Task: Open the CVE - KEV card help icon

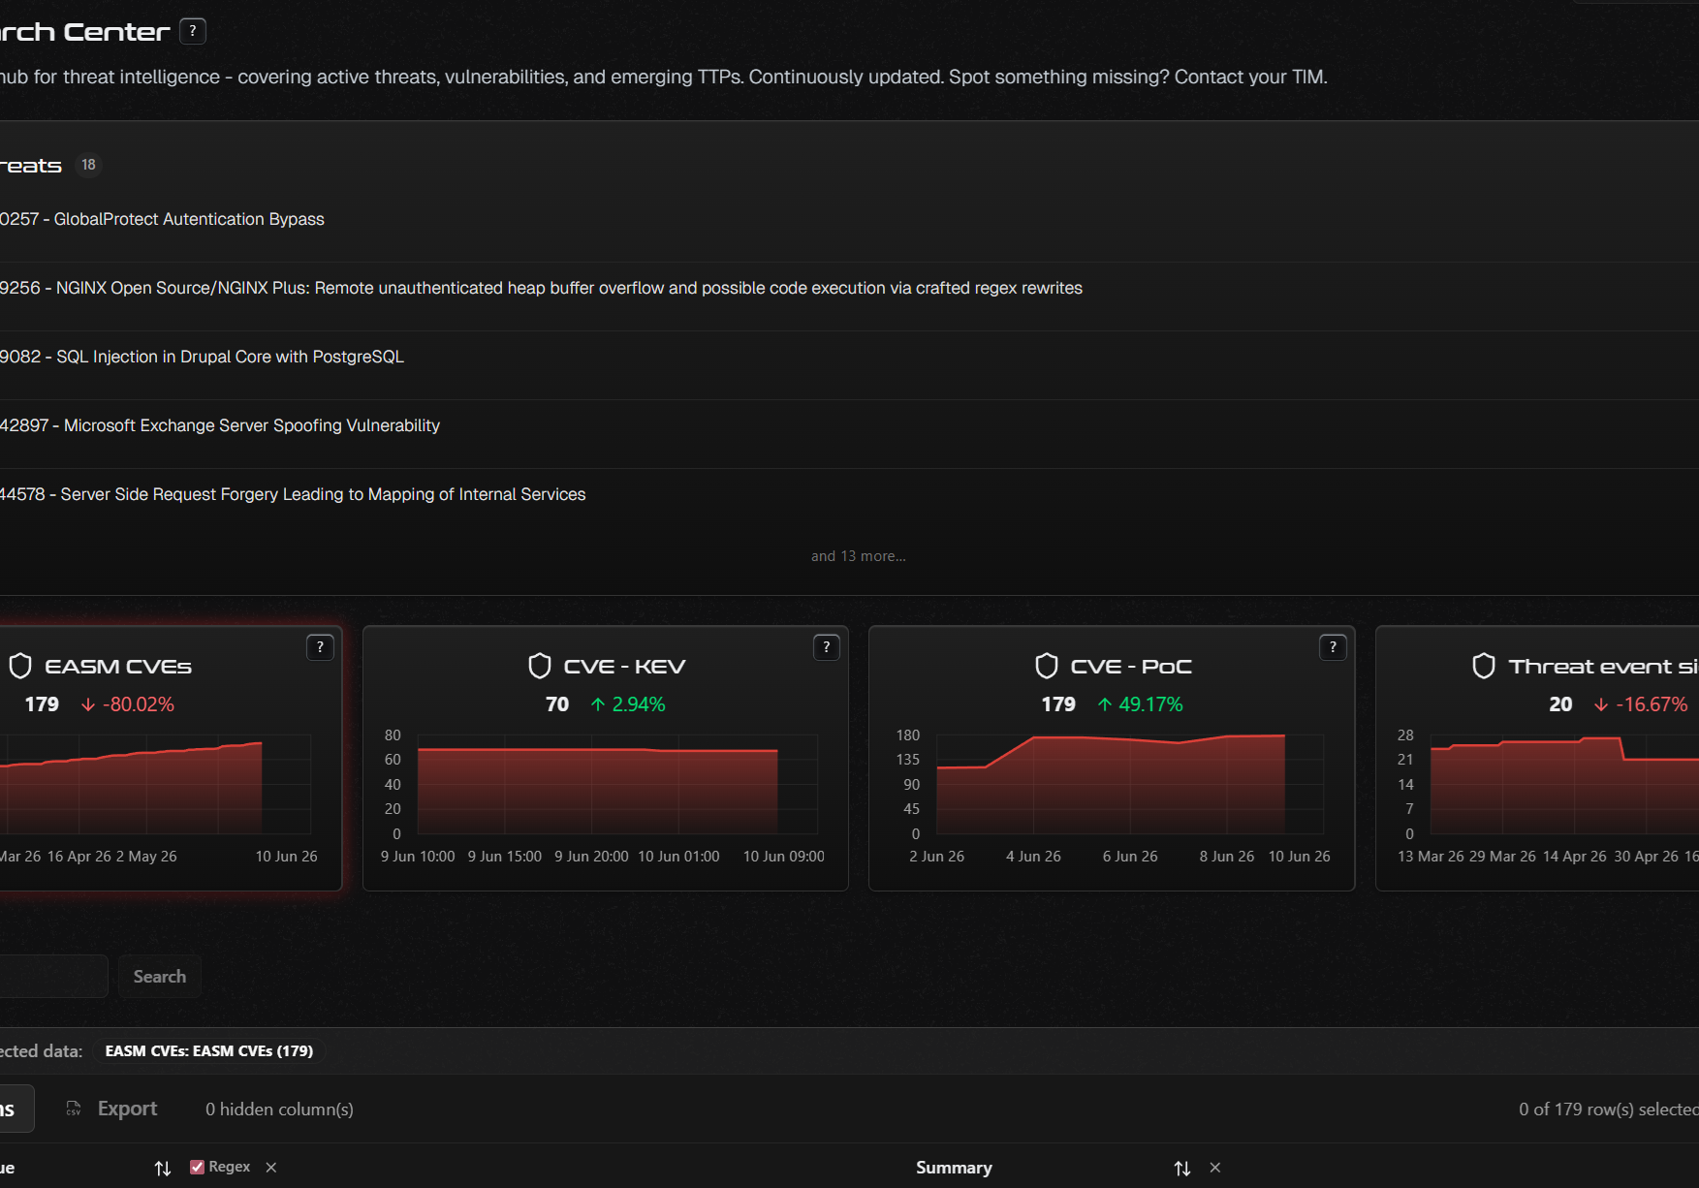Action: point(826,647)
